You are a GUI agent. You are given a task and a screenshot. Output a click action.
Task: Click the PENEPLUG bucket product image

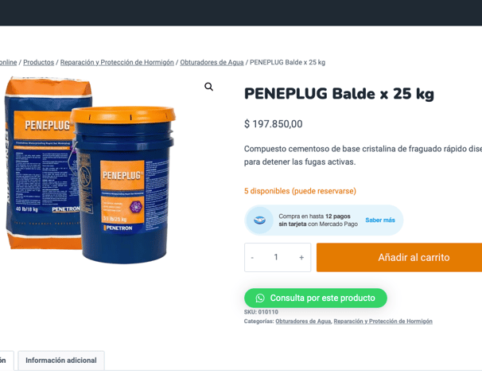point(125,185)
